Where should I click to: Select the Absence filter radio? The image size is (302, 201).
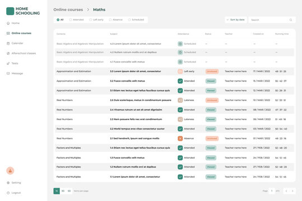point(110,20)
